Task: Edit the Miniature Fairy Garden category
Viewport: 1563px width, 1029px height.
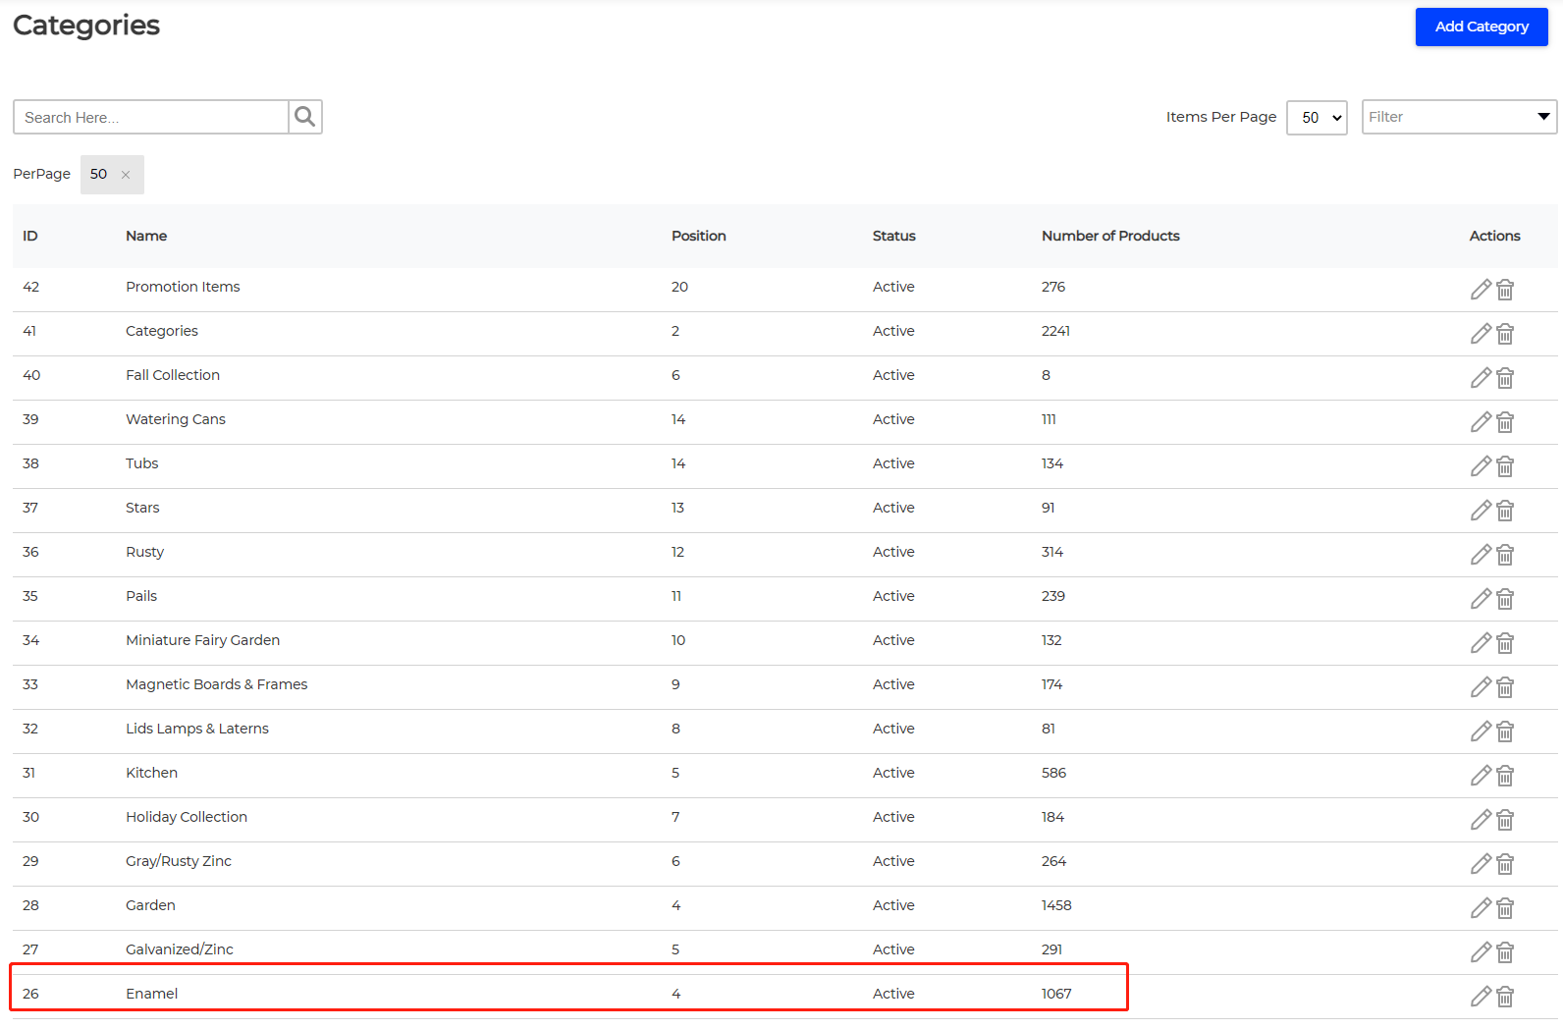Action: point(1481,643)
